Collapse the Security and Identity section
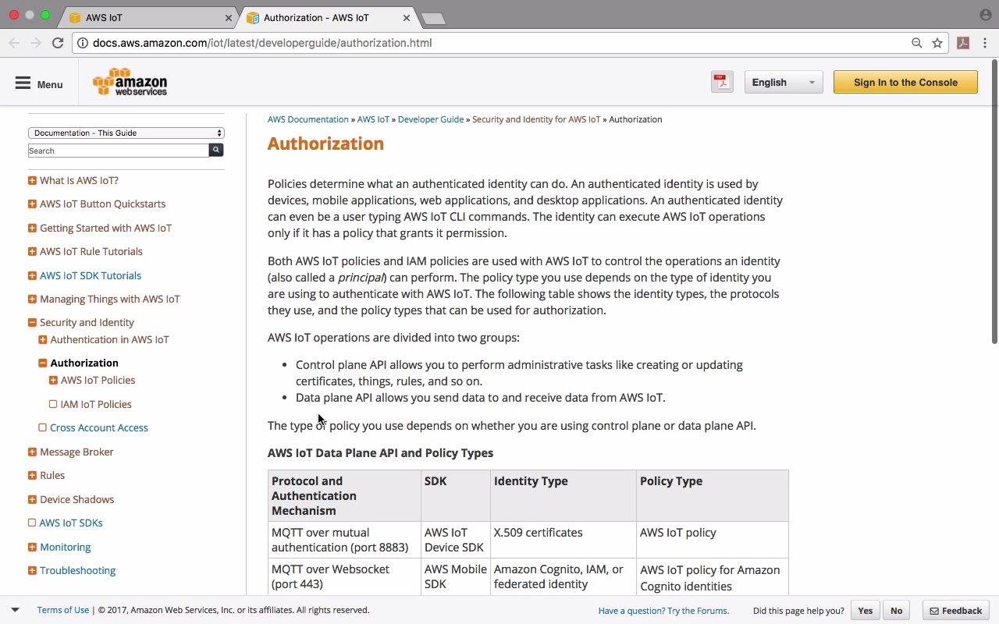The width and height of the screenshot is (999, 624). (32, 322)
